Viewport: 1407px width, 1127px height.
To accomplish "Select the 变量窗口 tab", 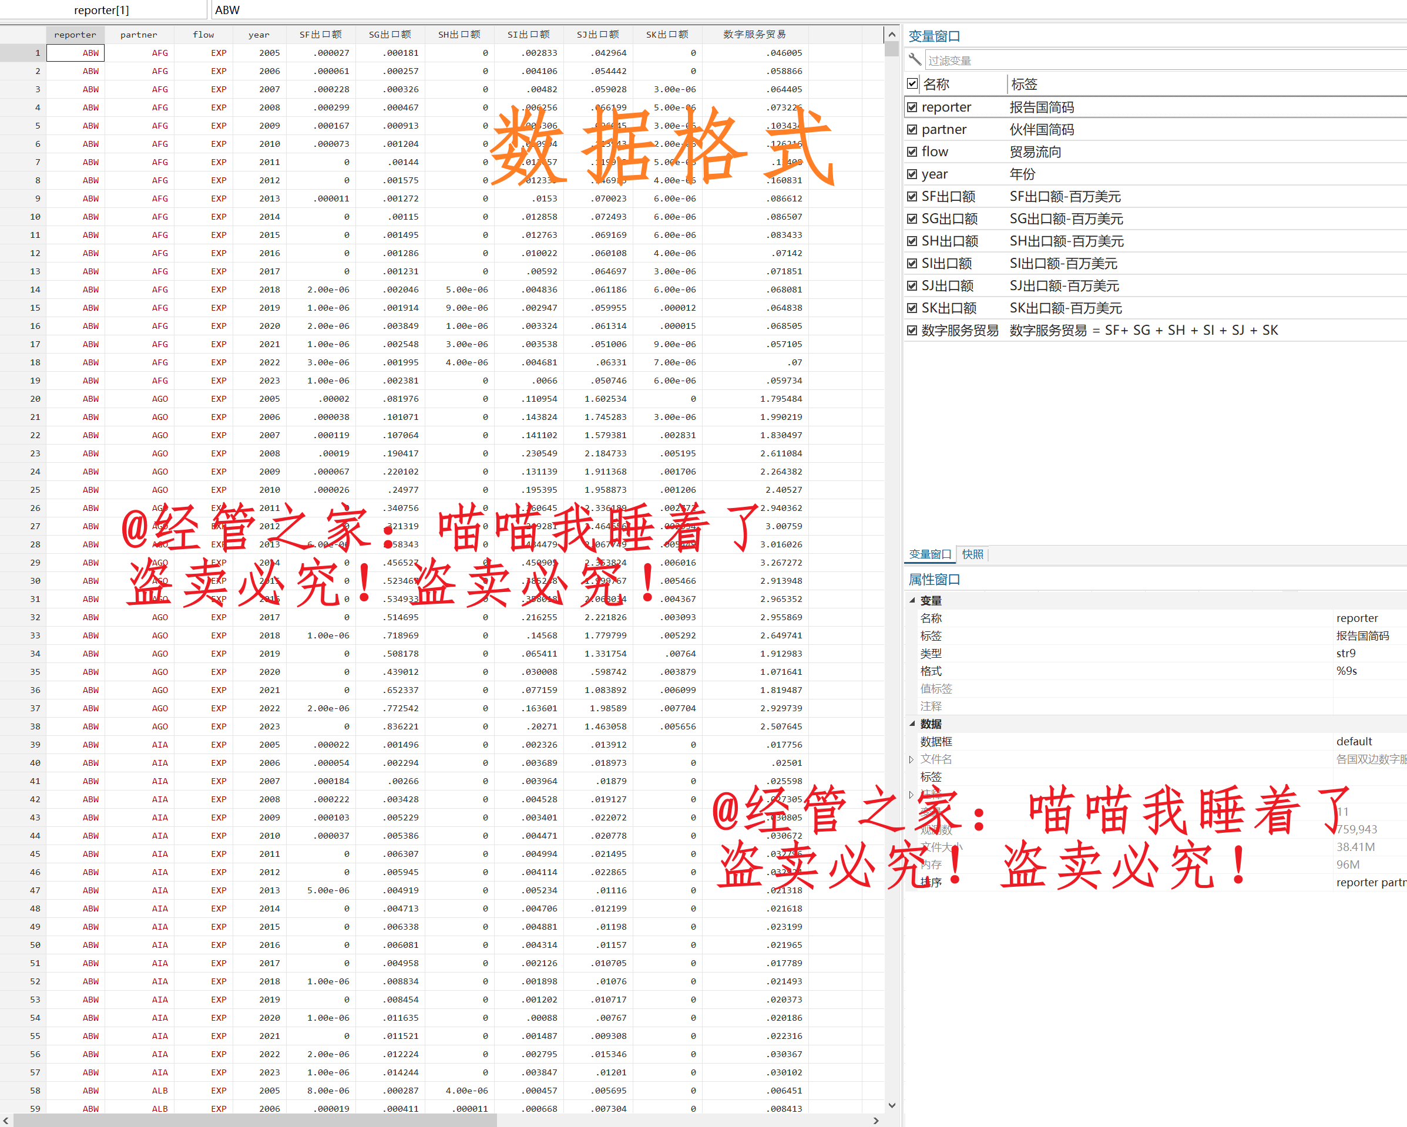I will (930, 554).
